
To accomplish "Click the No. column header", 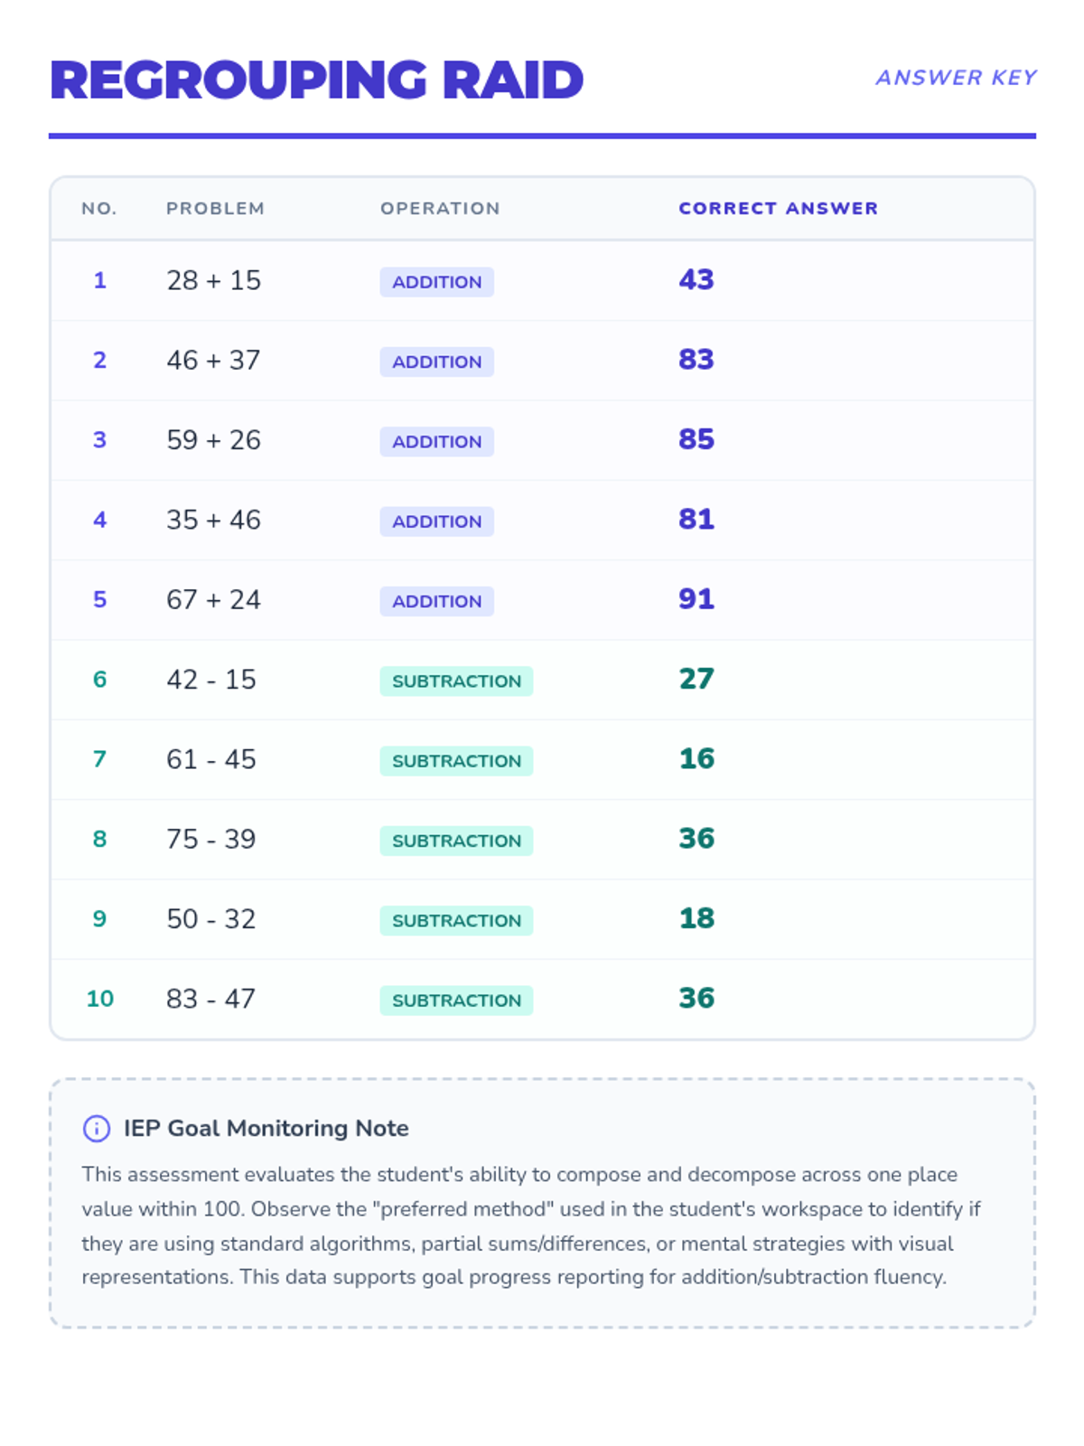I will (99, 209).
